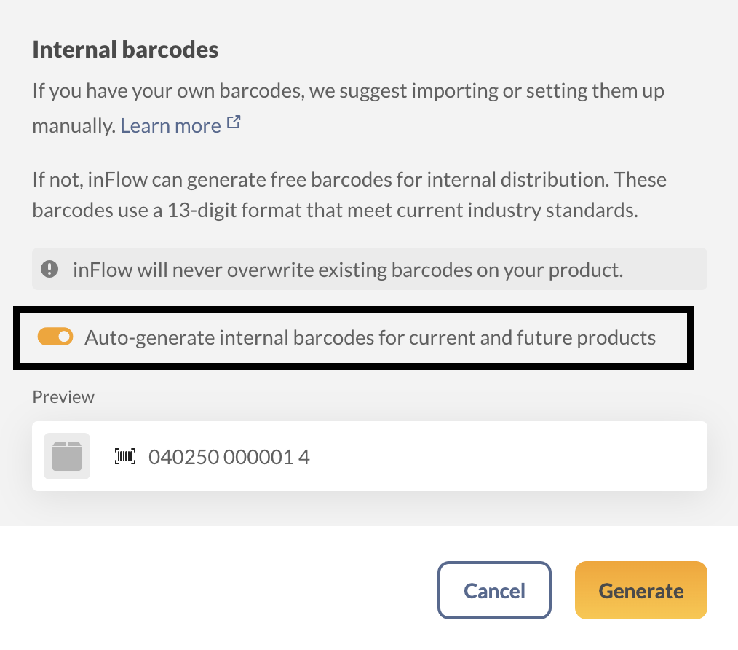This screenshot has height=650, width=738.
Task: Click the Cancel button
Action: click(494, 590)
